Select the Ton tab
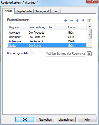Viewport: 99px width, 125px height. click(x=56, y=11)
